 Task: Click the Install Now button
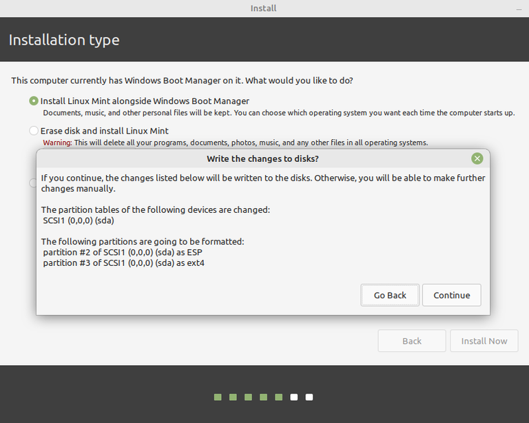(x=484, y=341)
